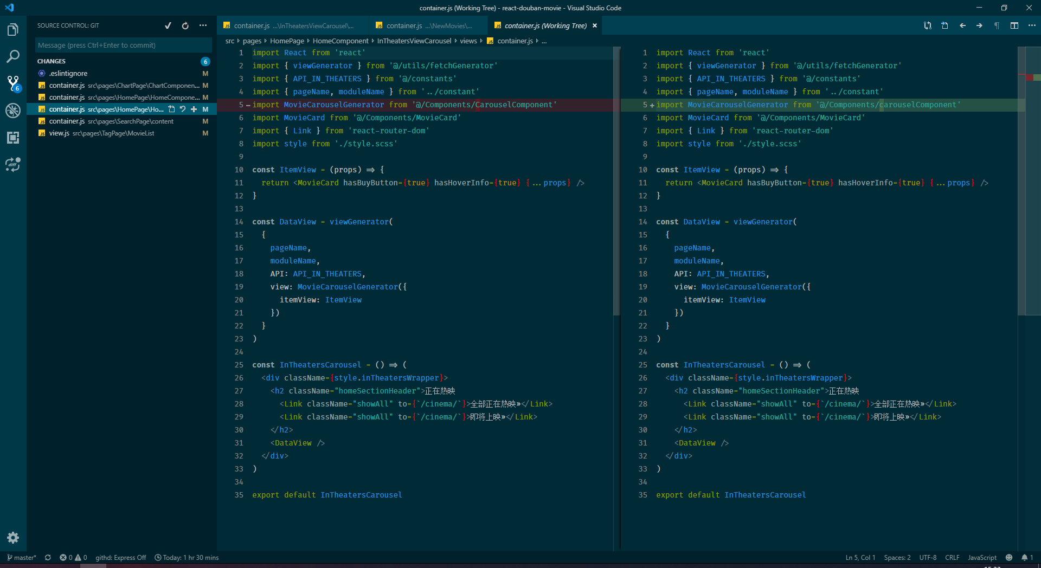Open the Manage gear menu
Screen dimensions: 1041x568
[13, 537]
